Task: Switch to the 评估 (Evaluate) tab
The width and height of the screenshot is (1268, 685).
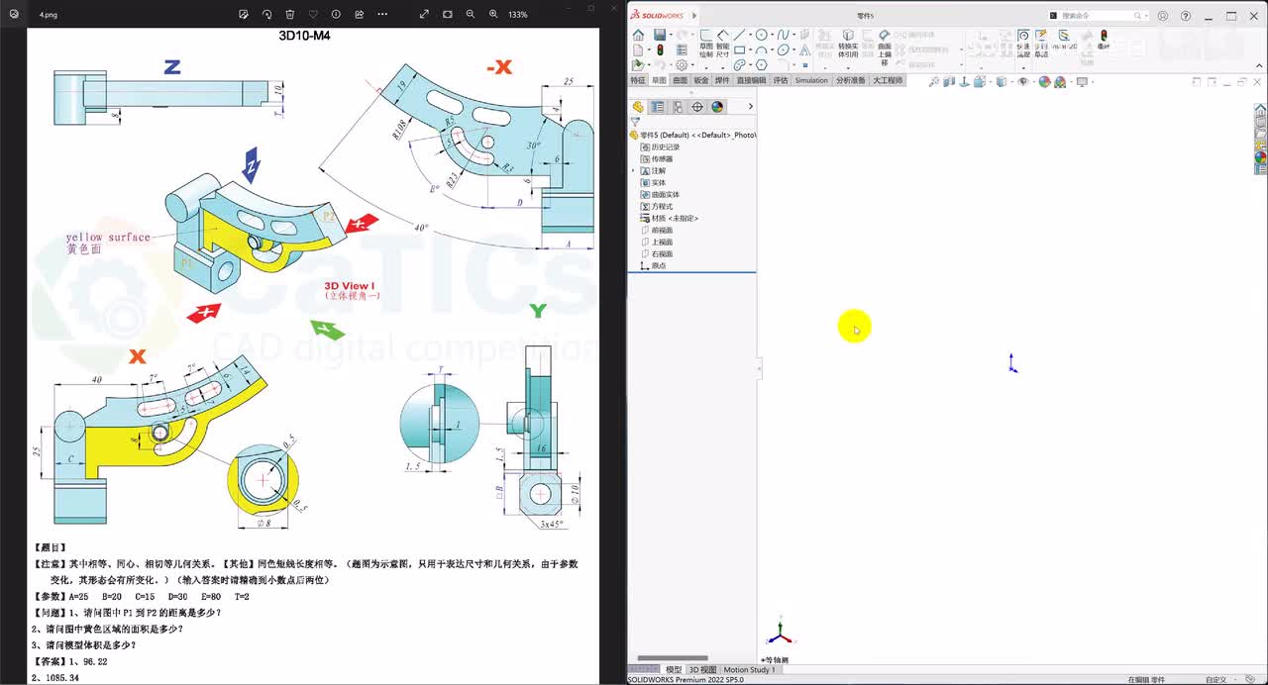Action: 781,80
